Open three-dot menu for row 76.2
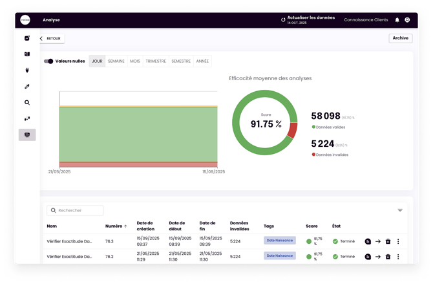Viewport: 433px width, 282px height. click(x=398, y=257)
